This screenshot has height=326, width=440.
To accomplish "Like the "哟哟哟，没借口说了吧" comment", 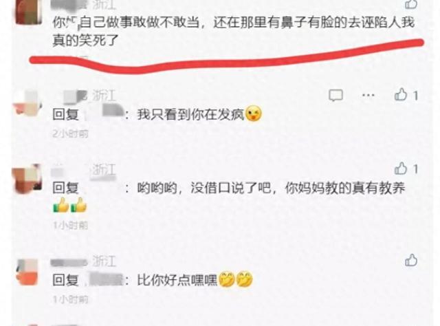I will pos(401,169).
